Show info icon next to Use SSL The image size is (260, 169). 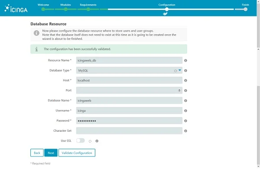97,141
